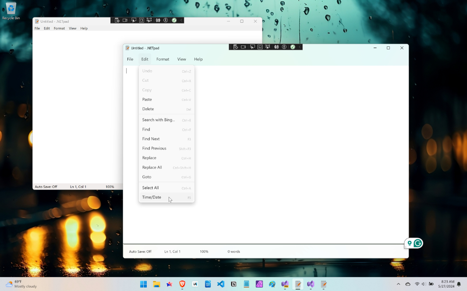Toggle Auto Save in front window status bar

140,252
